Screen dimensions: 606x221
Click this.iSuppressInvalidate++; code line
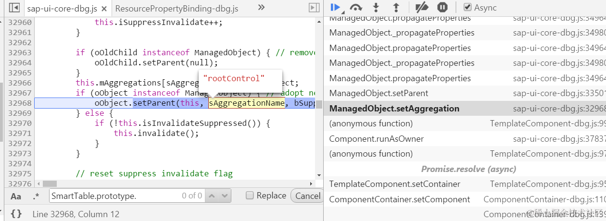(x=159, y=23)
